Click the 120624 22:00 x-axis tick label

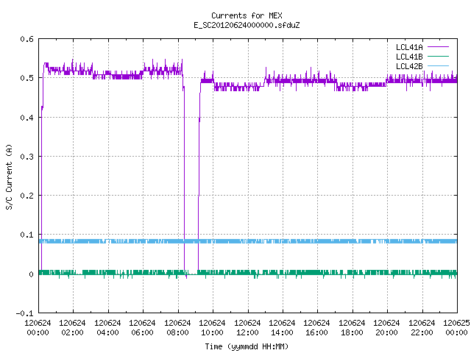click(422, 327)
